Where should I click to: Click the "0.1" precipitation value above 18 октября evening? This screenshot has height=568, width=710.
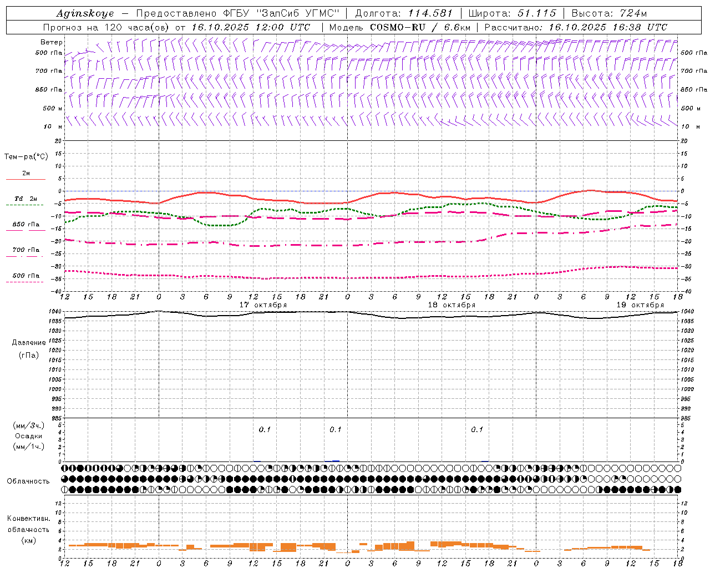coord(477,430)
